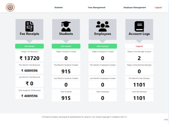Click Today's Fee Received label
Screen dimensions: 169x124
pos(29,52)
